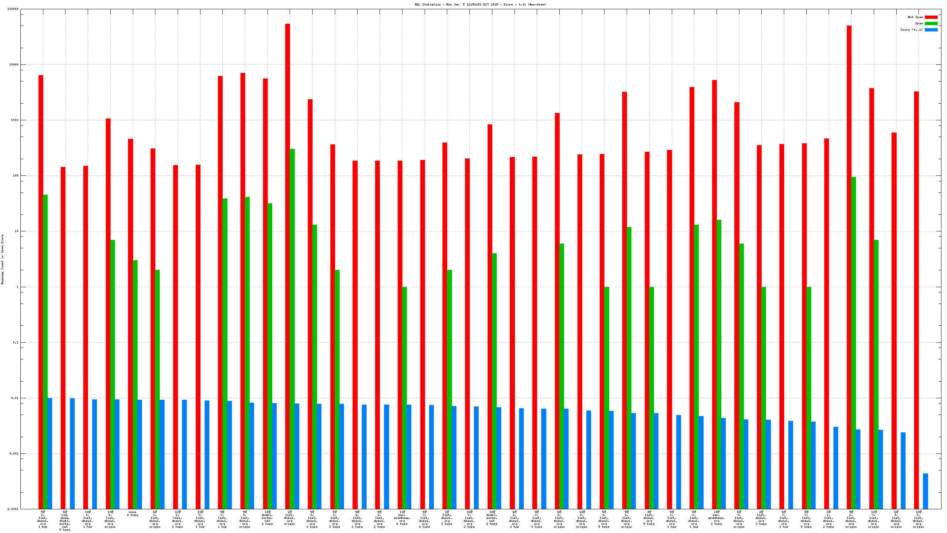
Task: Click the 100000 tick label on y-axis
Action: (x=13, y=9)
